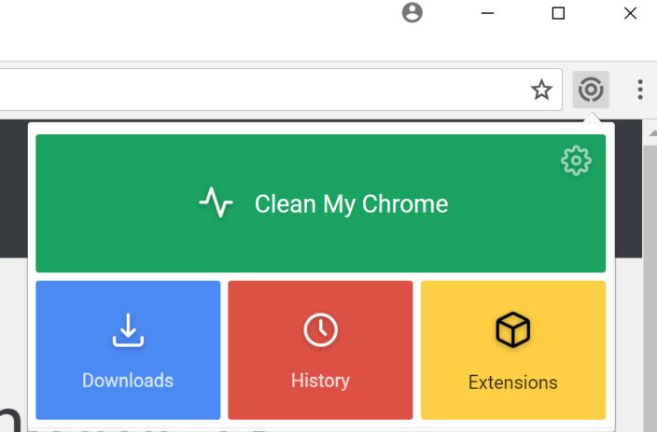This screenshot has height=432, width=657.
Task: Bookmark this page with the star icon
Action: pyautogui.click(x=541, y=90)
